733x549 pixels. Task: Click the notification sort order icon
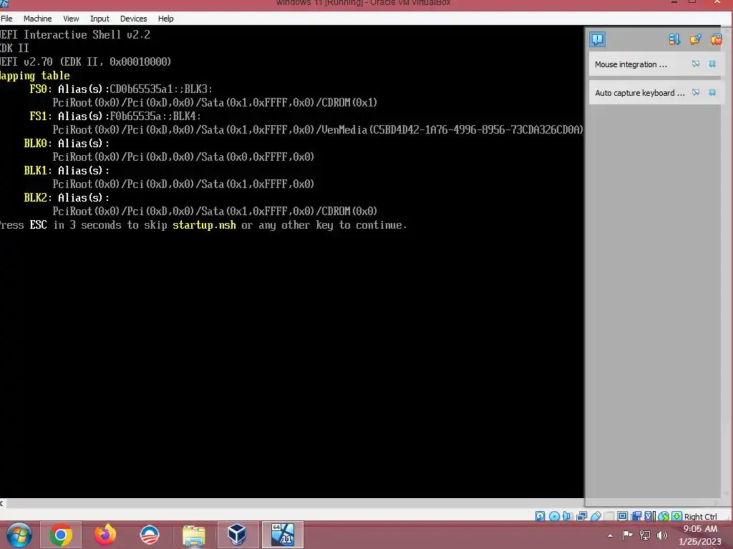674,39
